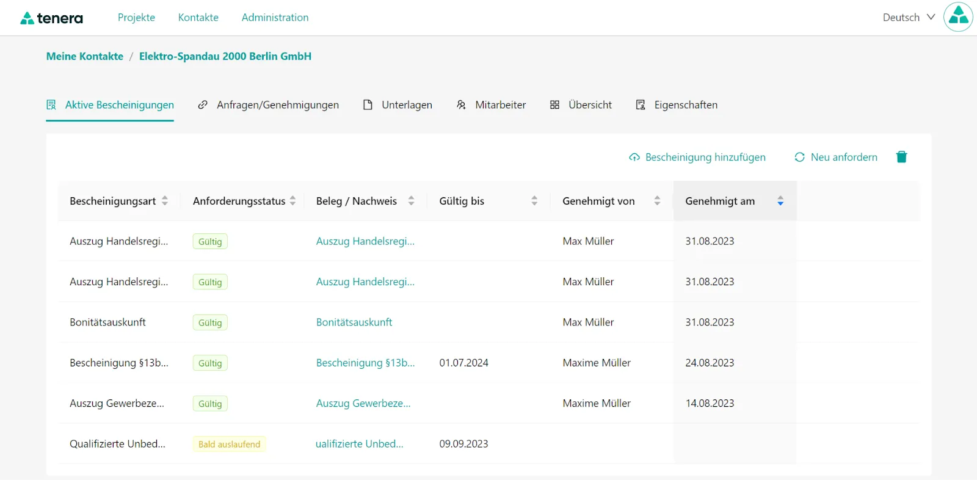Sort by Bescheinigungsart column arrows
Viewport: 977px width, 480px height.
[165, 201]
